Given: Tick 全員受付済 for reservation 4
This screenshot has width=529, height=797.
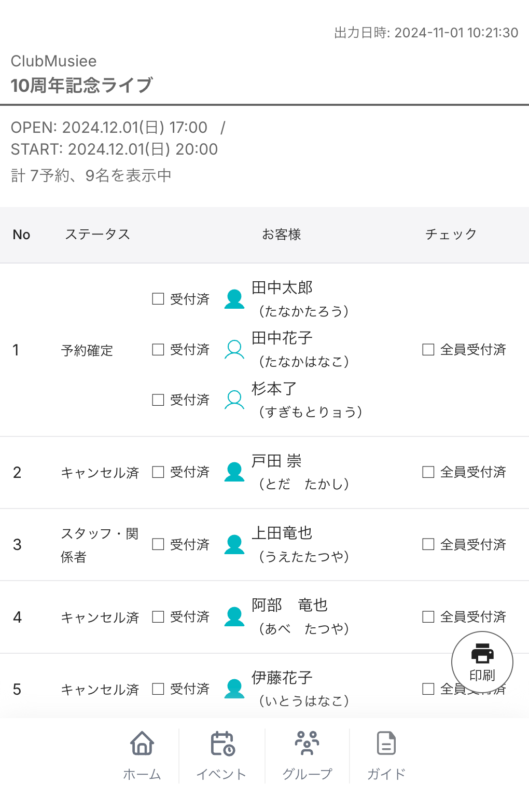Looking at the screenshot, I should click(428, 616).
